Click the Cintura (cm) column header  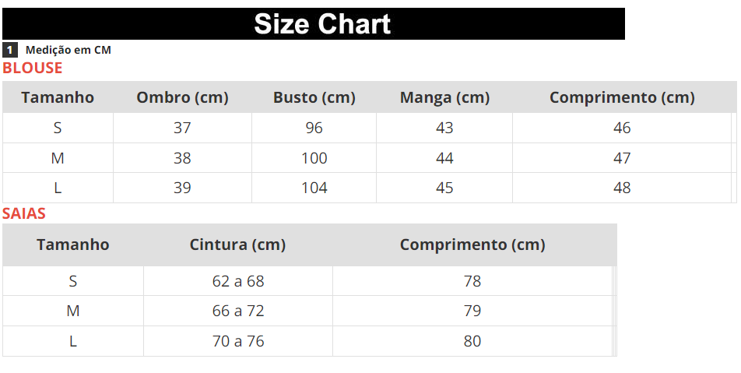click(x=237, y=245)
